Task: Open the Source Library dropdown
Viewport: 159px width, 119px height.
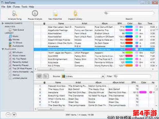Action: pos(83,76)
